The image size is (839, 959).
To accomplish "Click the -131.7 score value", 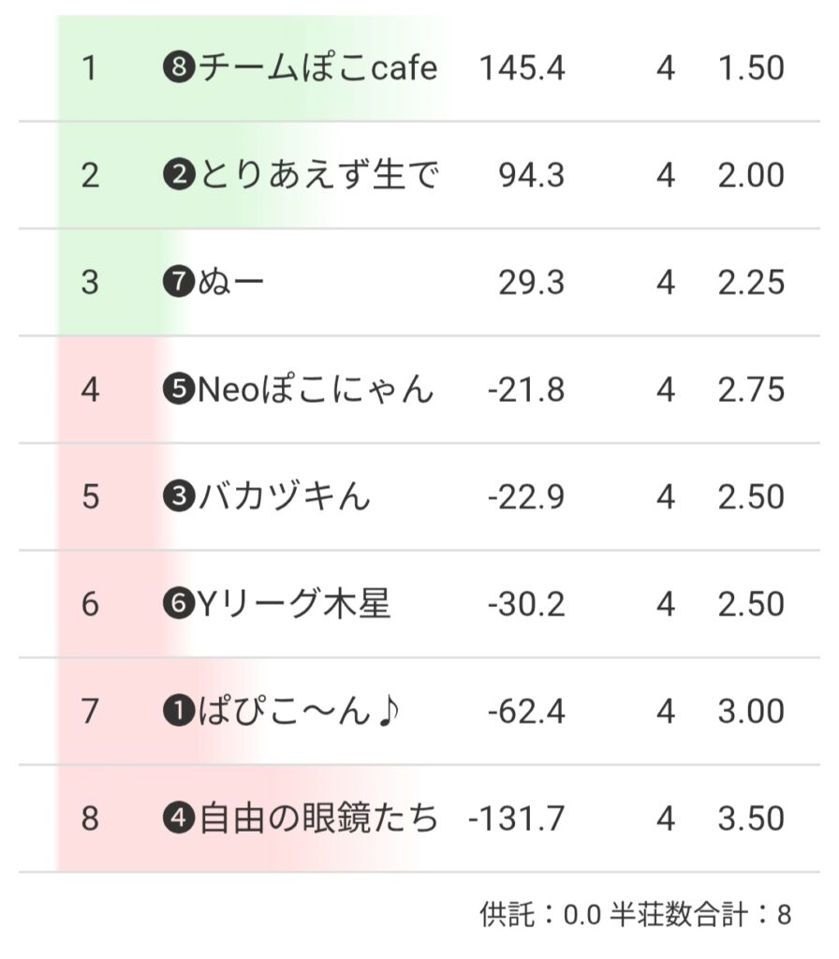I will (517, 819).
